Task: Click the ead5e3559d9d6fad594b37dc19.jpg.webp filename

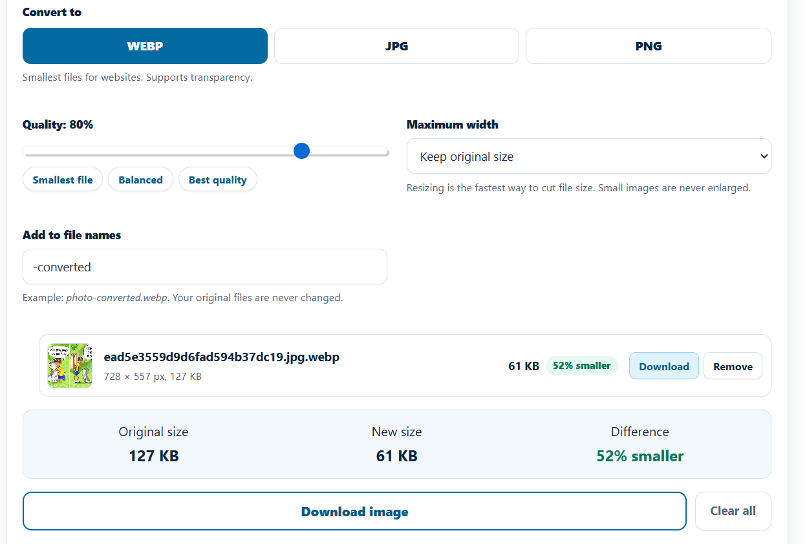Action: 222,357
